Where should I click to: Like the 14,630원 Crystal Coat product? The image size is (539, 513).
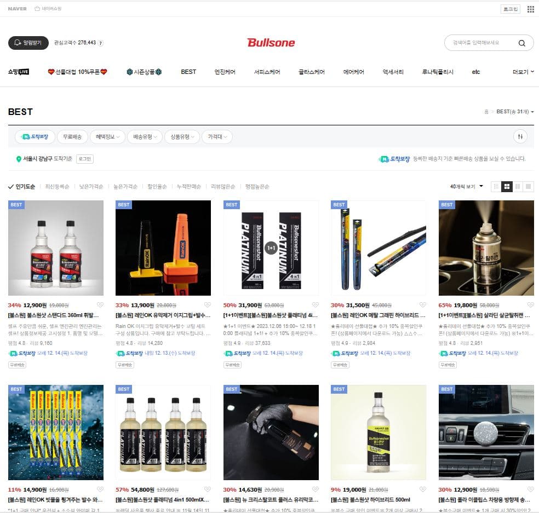tap(315, 489)
